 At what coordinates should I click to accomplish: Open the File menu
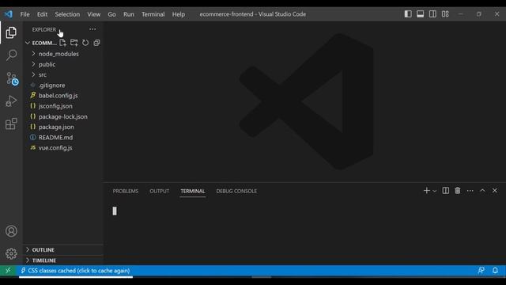[25, 14]
